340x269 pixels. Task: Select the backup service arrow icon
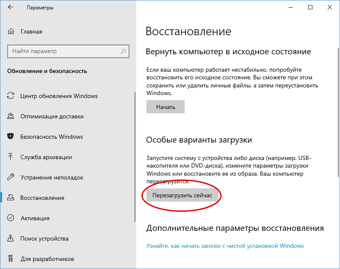(11, 157)
